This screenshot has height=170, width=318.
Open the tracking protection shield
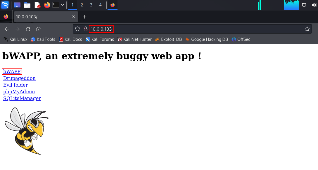tap(77, 29)
